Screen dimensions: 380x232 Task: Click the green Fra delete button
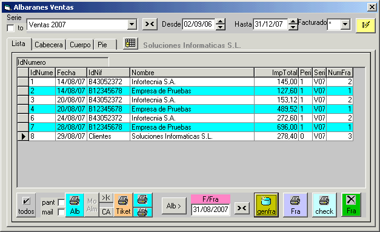(351, 205)
